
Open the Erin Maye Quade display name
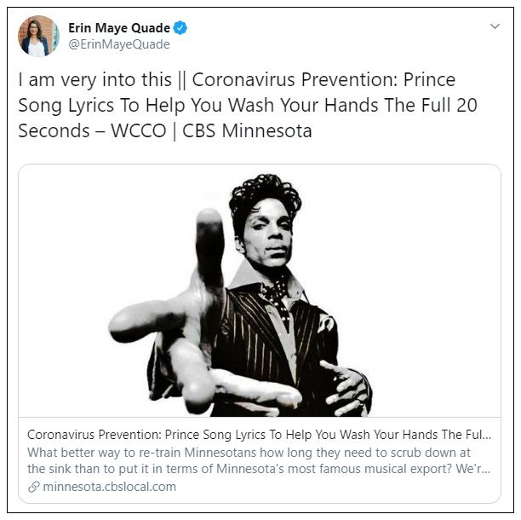(119, 28)
